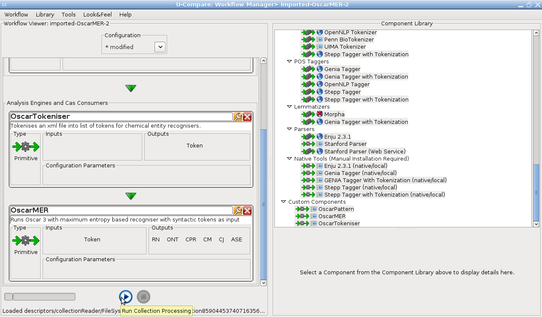Image resolution: width=542 pixels, height=317 pixels.
Task: Open the Workflow menu
Action: click(x=16, y=14)
